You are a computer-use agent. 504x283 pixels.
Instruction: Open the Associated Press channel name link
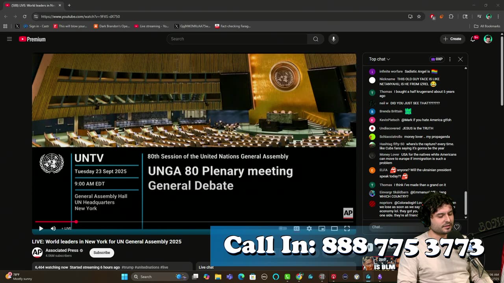coord(62,250)
